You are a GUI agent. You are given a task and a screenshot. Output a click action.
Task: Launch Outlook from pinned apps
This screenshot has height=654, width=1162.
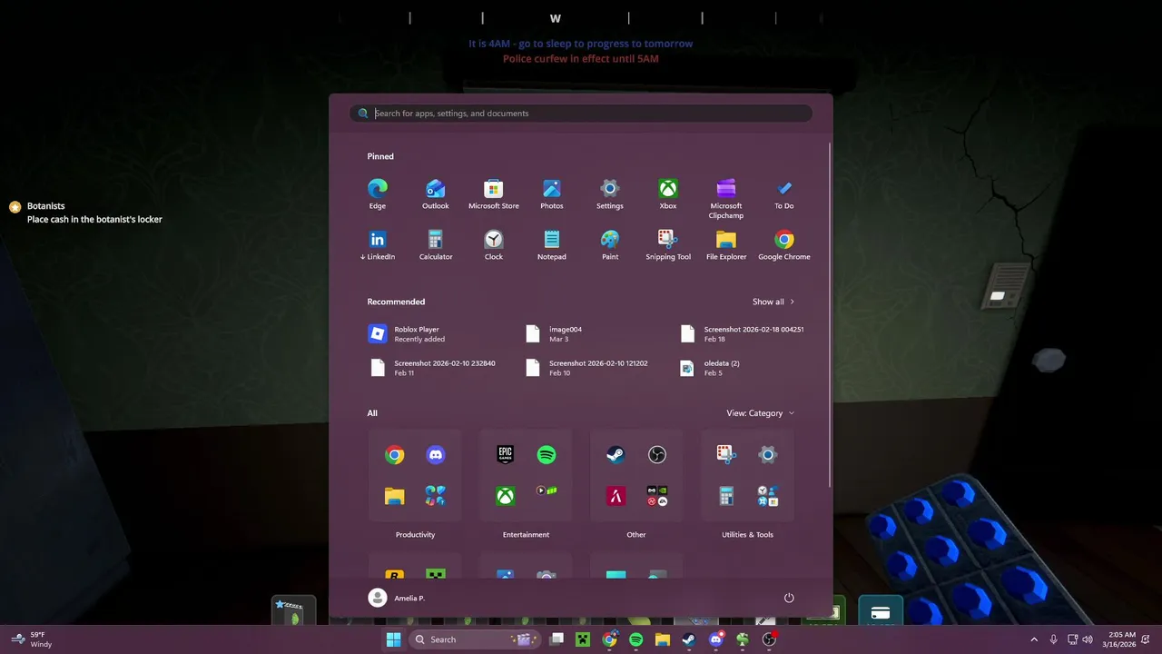[436, 193]
